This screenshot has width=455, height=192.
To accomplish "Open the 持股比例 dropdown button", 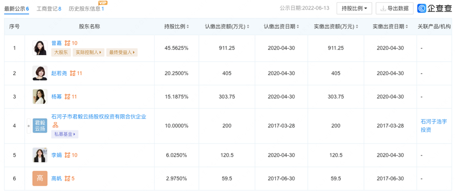I will coord(355,8).
